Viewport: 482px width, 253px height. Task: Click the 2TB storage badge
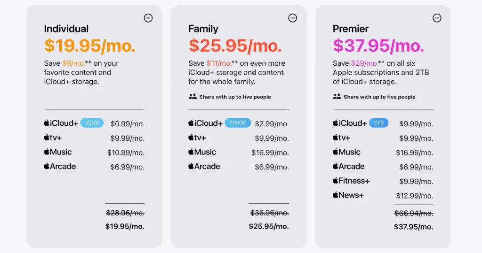point(379,123)
